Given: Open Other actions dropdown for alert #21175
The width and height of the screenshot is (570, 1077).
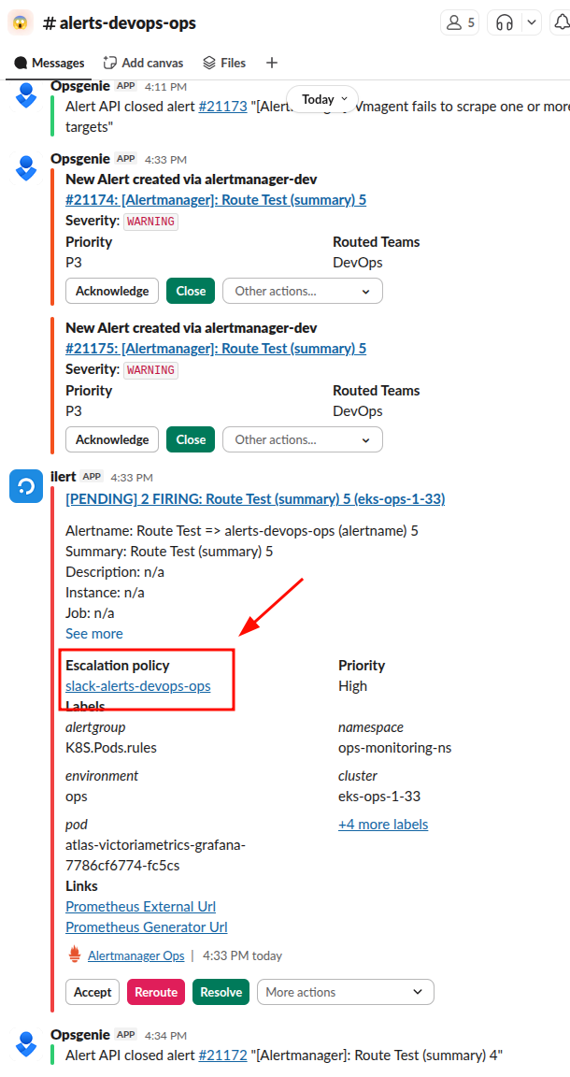Looking at the screenshot, I should pos(302,439).
